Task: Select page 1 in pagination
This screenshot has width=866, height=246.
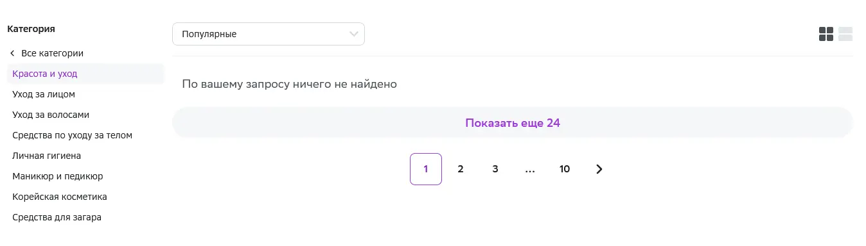Action: 426,169
